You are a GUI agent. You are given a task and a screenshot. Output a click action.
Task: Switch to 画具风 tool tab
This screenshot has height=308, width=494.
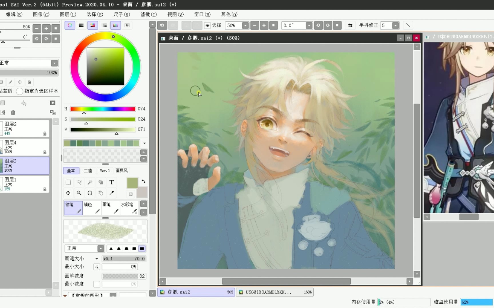pos(121,171)
